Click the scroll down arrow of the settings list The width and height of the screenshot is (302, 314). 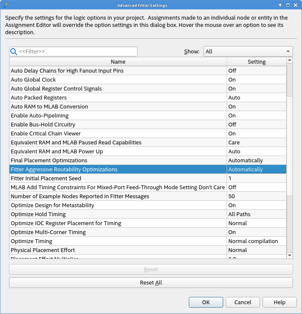[290, 255]
